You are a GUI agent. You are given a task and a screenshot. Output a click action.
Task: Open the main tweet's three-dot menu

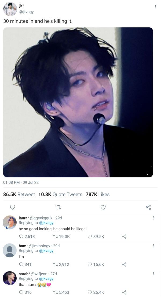[155, 7]
